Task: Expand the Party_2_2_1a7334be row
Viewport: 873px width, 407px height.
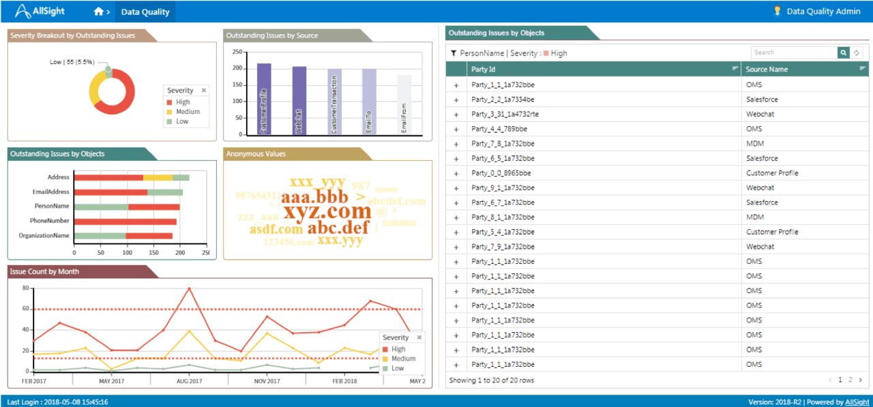Action: click(456, 100)
